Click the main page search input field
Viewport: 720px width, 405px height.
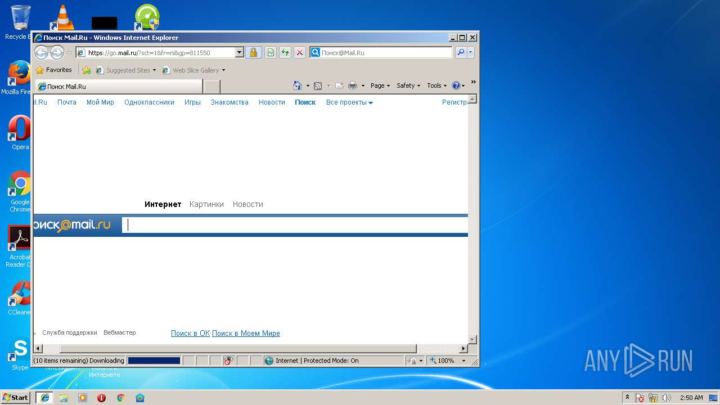pos(295,225)
